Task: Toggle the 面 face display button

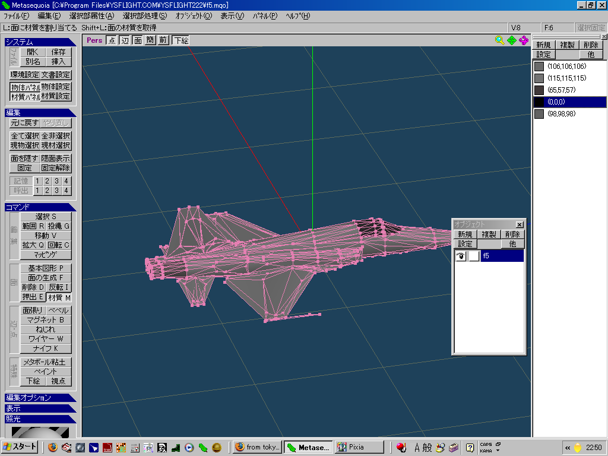Action: coord(138,40)
